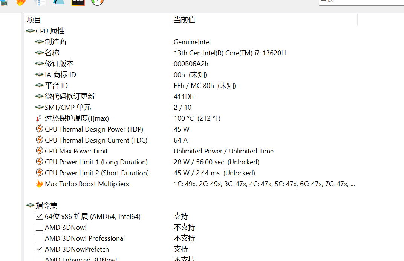Click the value 45 W / 2.44 ms (Unlocked)

(x=214, y=173)
